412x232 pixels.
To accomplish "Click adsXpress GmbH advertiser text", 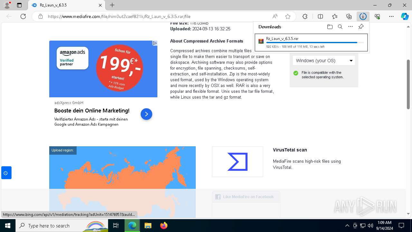I will click(x=69, y=103).
